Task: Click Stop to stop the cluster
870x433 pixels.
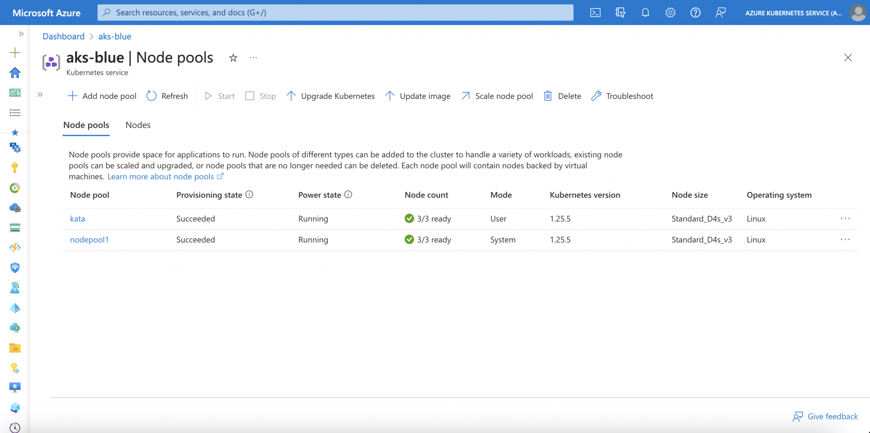Action: 260,96
